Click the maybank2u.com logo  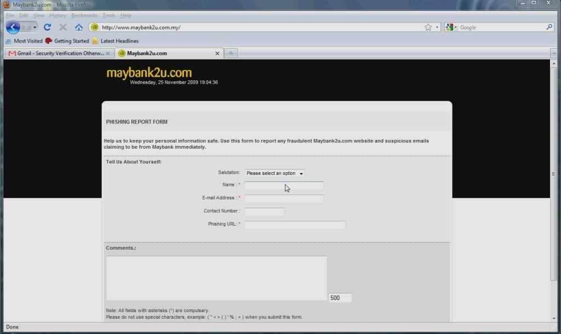click(x=149, y=73)
